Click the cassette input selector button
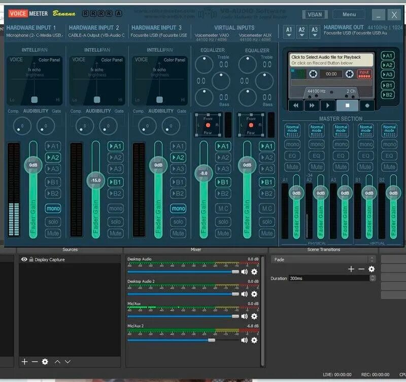This screenshot has height=382, width=406. 364,74
